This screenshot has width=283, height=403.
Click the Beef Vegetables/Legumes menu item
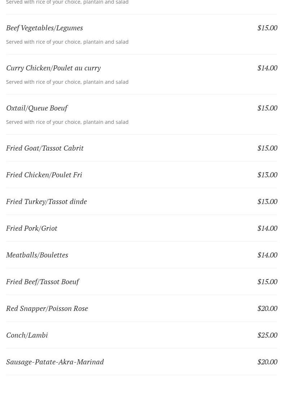click(44, 28)
